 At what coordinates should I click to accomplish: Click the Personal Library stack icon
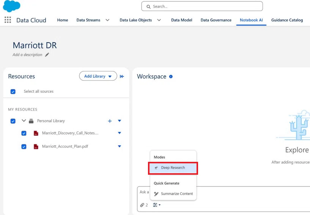[x=31, y=121]
